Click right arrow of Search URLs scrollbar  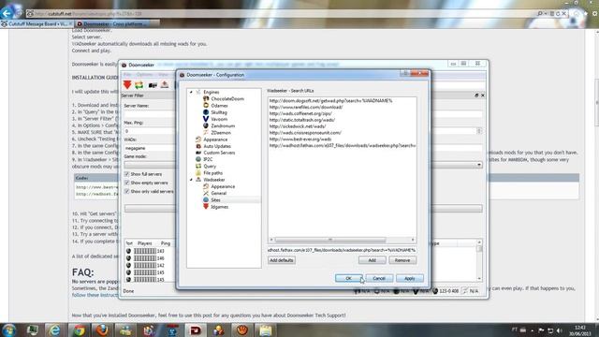click(413, 240)
